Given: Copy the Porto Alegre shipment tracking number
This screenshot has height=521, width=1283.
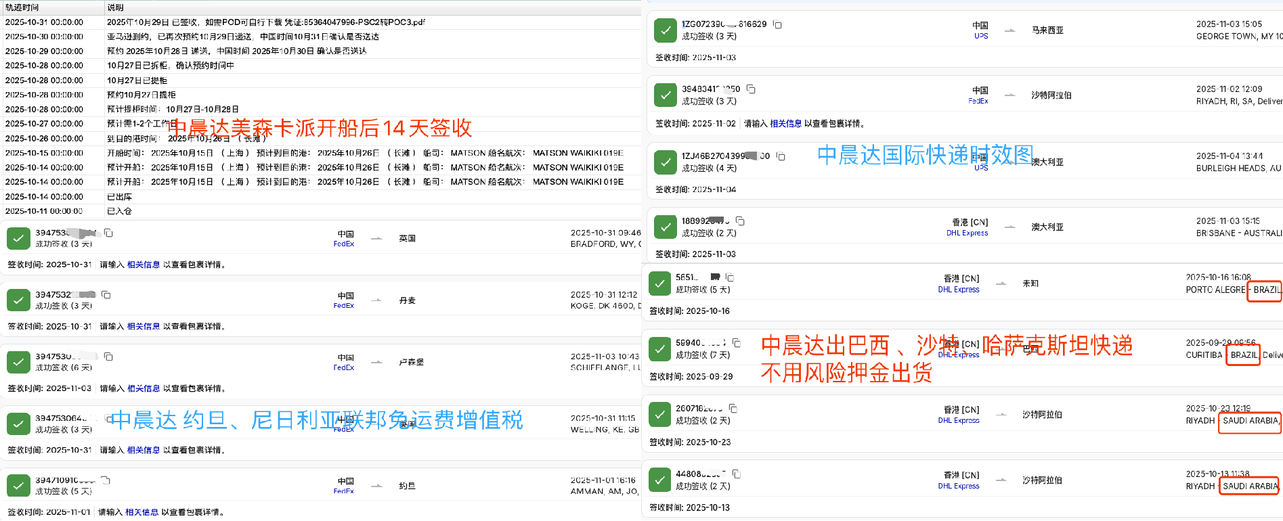Looking at the screenshot, I should [x=730, y=277].
